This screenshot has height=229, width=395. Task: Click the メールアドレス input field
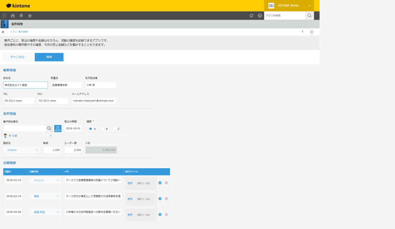tap(94, 101)
